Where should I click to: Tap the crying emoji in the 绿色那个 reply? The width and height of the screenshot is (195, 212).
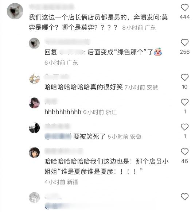tap(158, 52)
